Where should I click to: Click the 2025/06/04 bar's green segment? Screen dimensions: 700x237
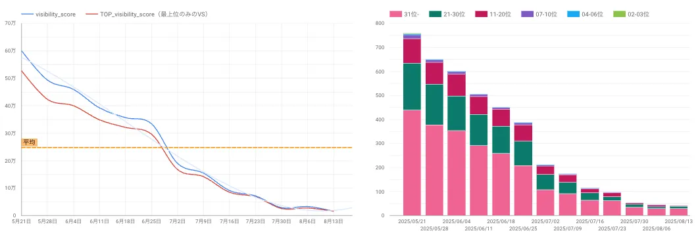pos(457,113)
